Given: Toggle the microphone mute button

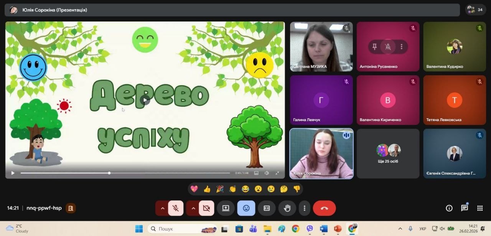Looking at the screenshot, I should (x=176, y=208).
